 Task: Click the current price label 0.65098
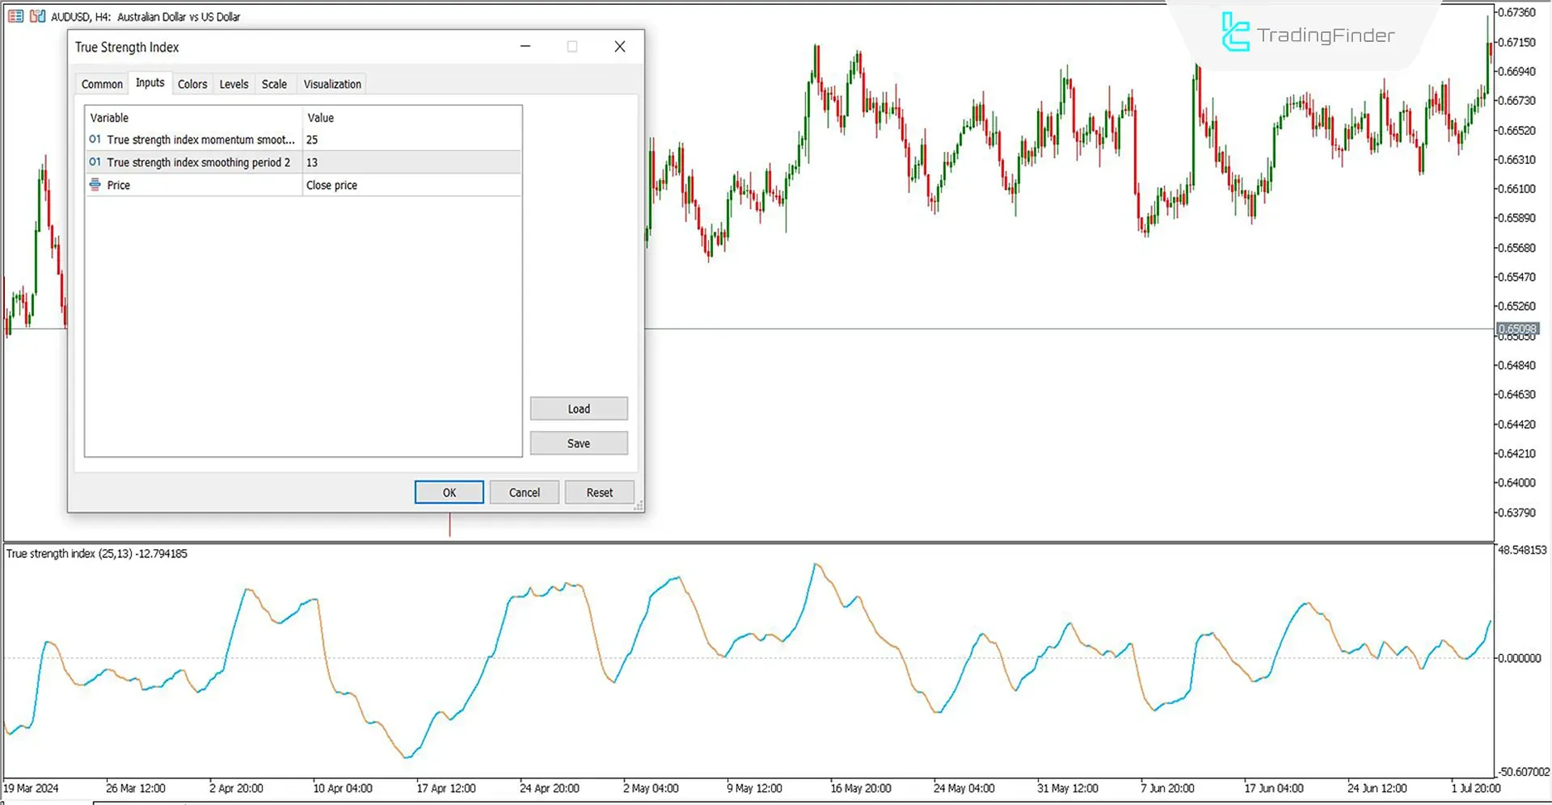(x=1517, y=329)
